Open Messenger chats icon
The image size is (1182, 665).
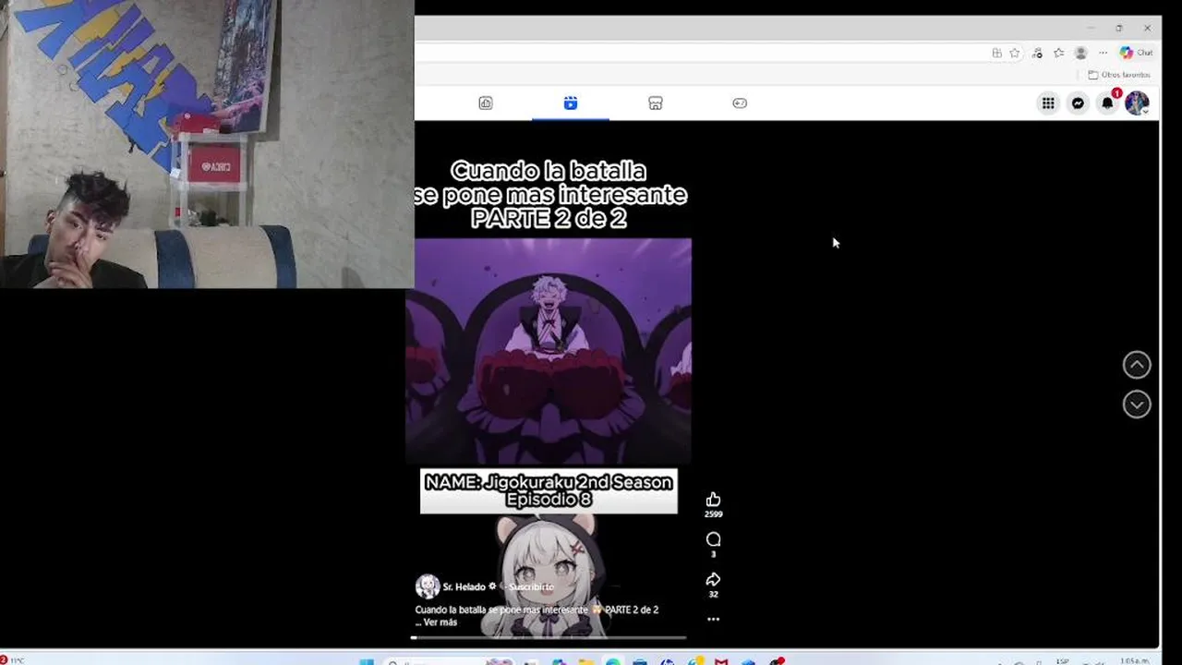1078,103
